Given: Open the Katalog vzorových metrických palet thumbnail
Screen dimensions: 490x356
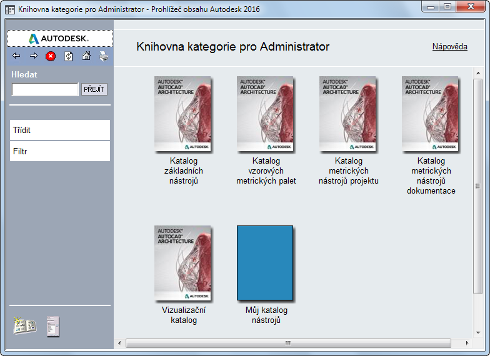Looking at the screenshot, I should (x=266, y=114).
